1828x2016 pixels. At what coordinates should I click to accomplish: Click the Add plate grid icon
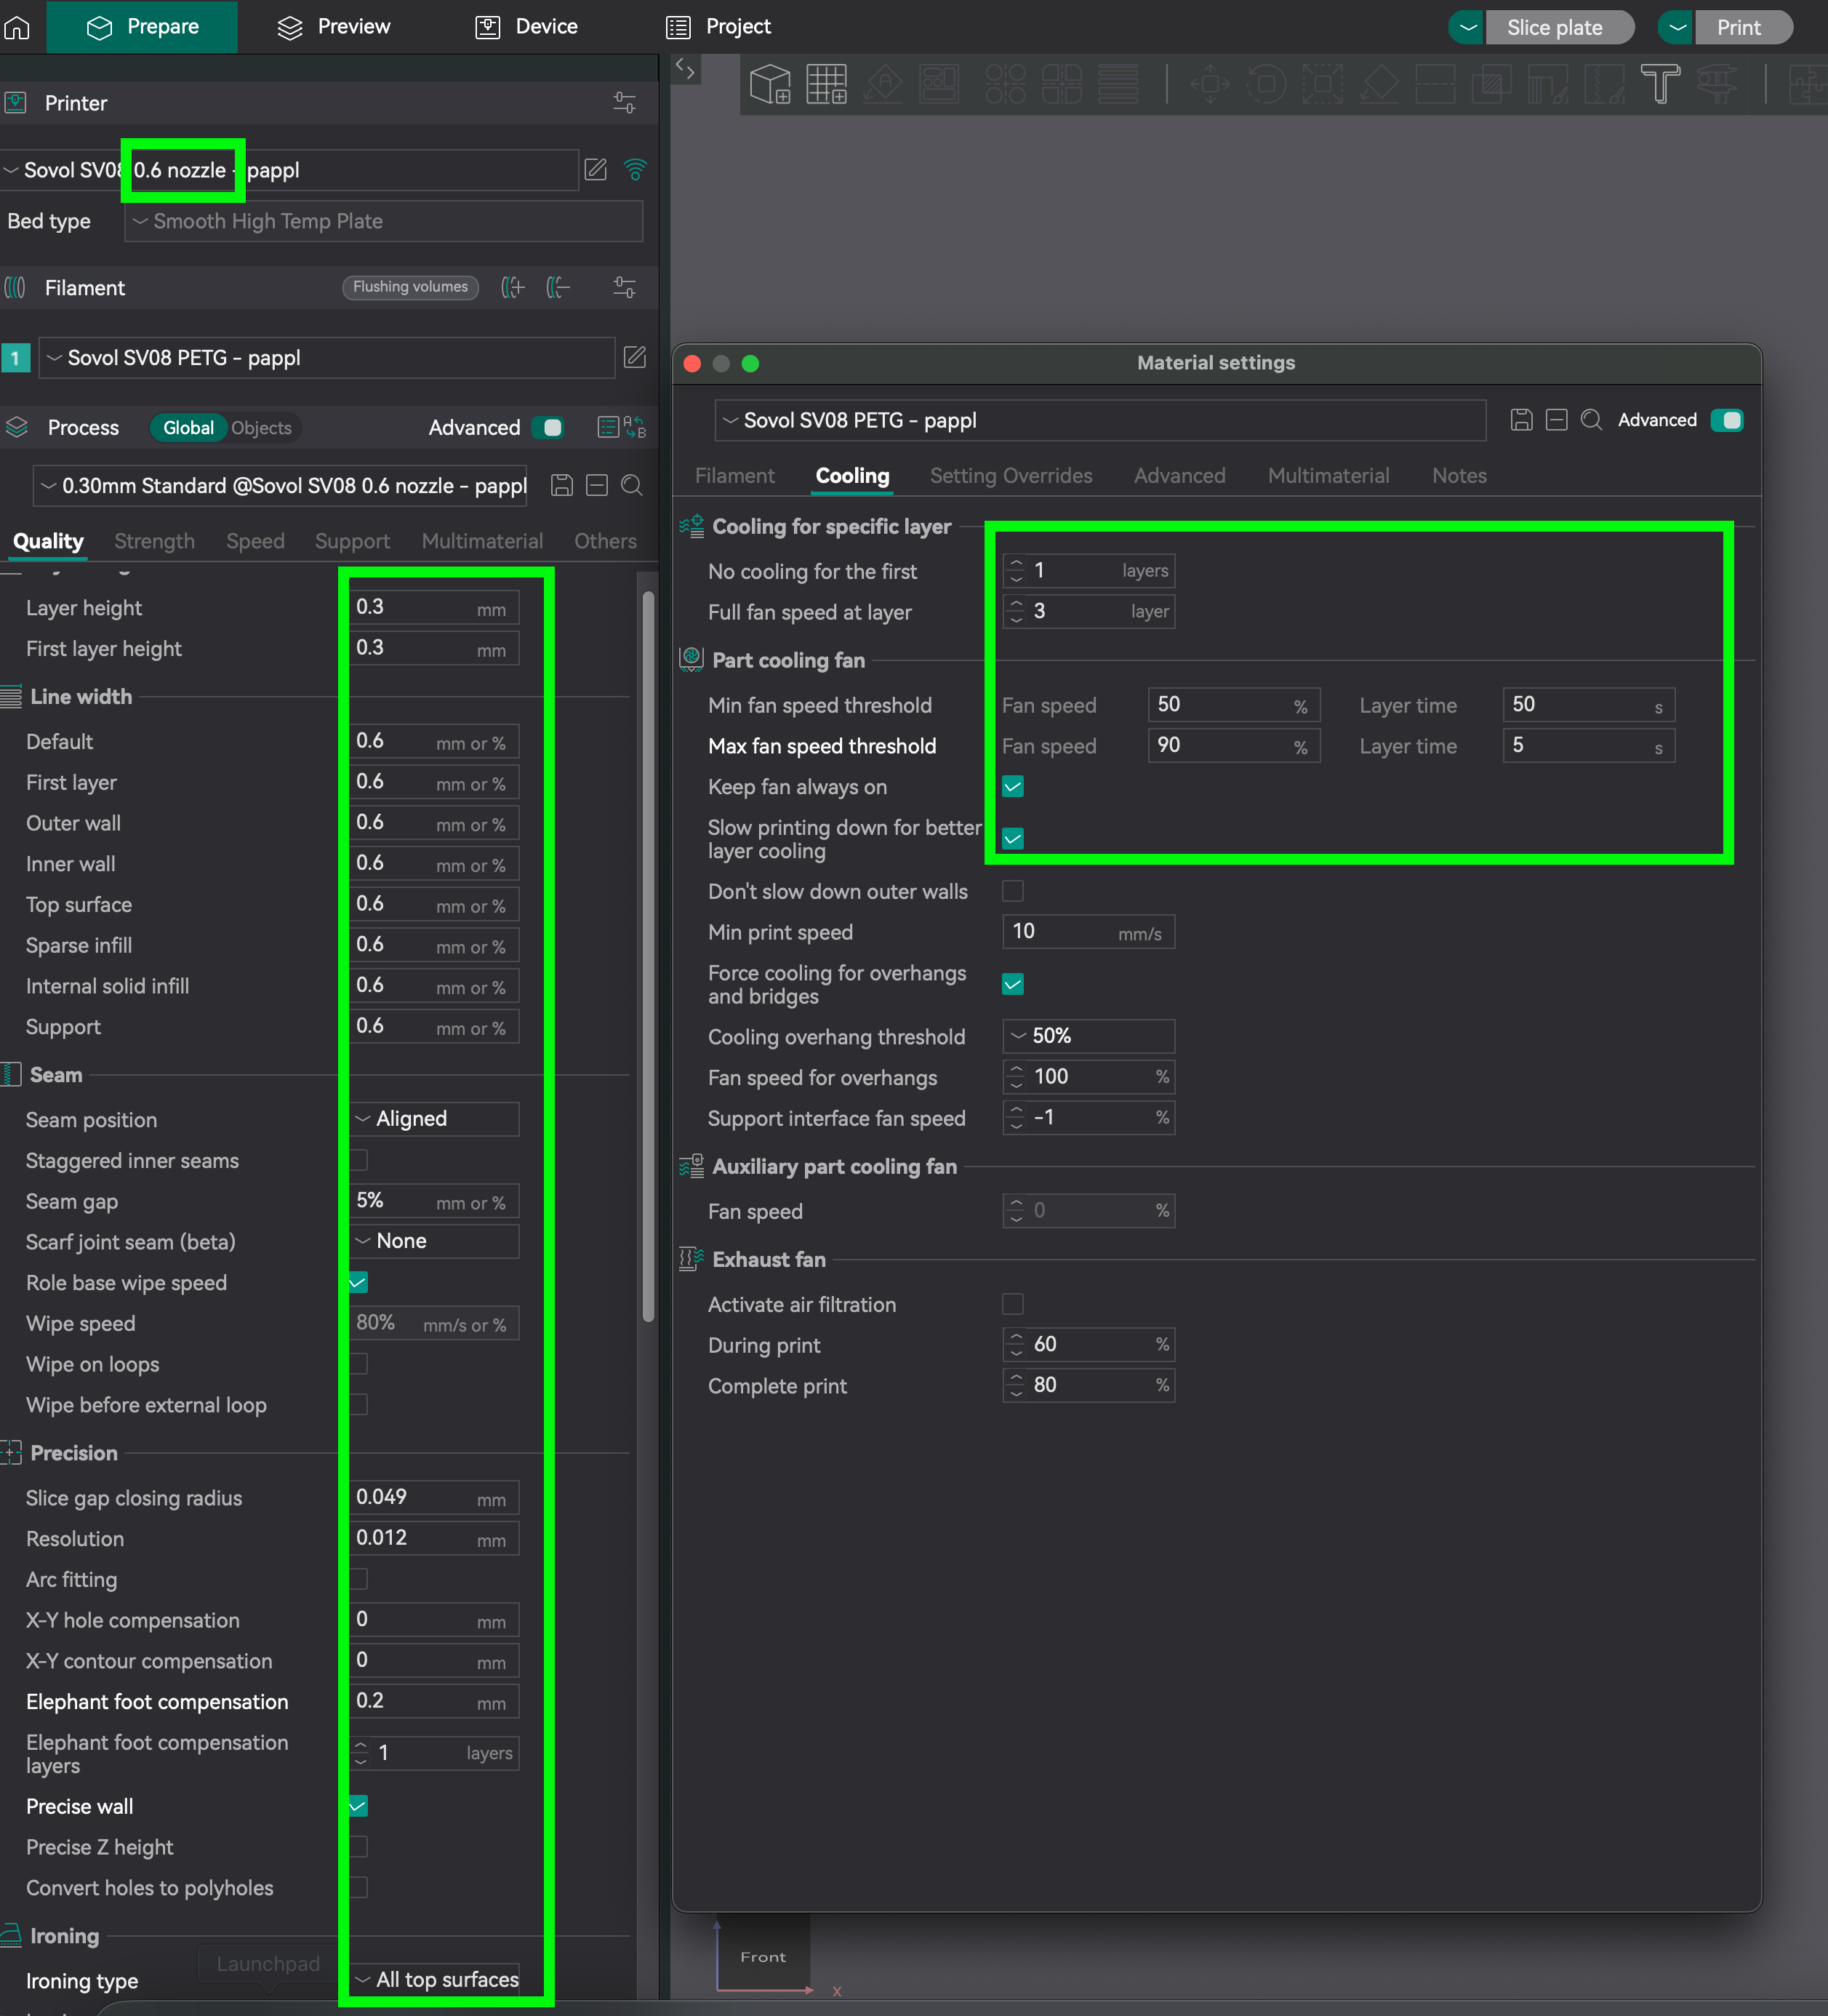click(x=826, y=84)
